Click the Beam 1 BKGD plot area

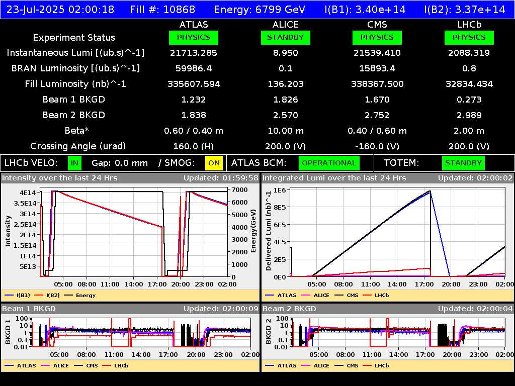tap(141, 332)
